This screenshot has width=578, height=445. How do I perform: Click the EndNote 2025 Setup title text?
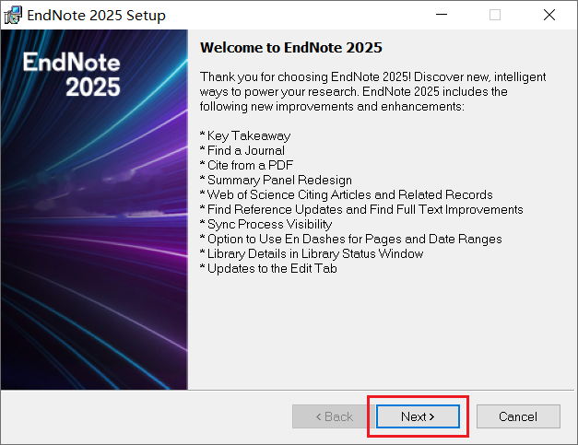click(96, 16)
